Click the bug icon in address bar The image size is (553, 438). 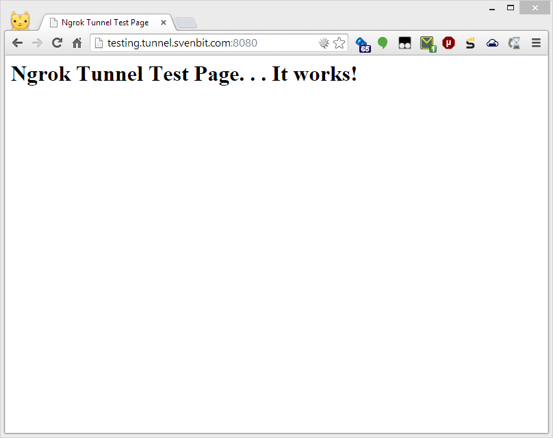324,43
